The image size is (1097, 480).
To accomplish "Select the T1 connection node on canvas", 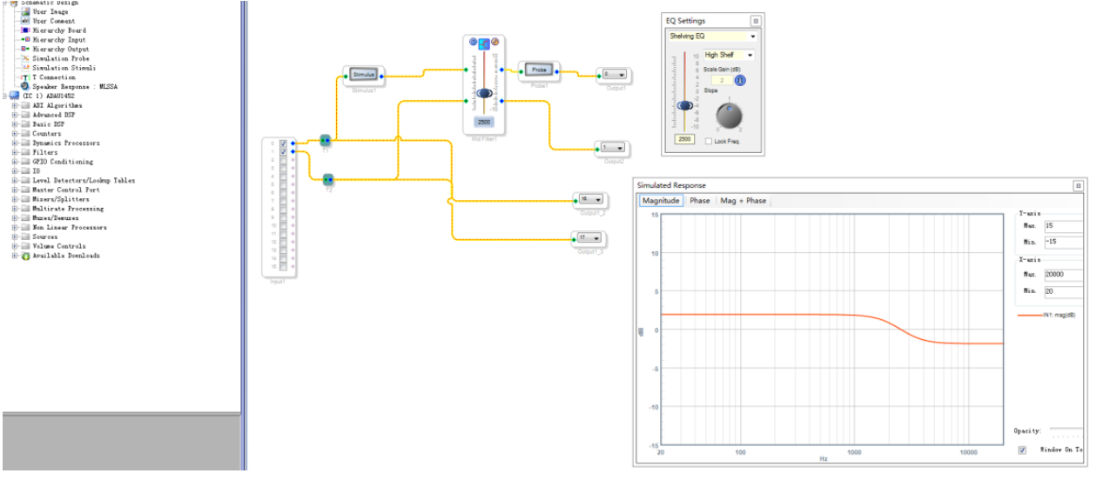I will point(326,141).
